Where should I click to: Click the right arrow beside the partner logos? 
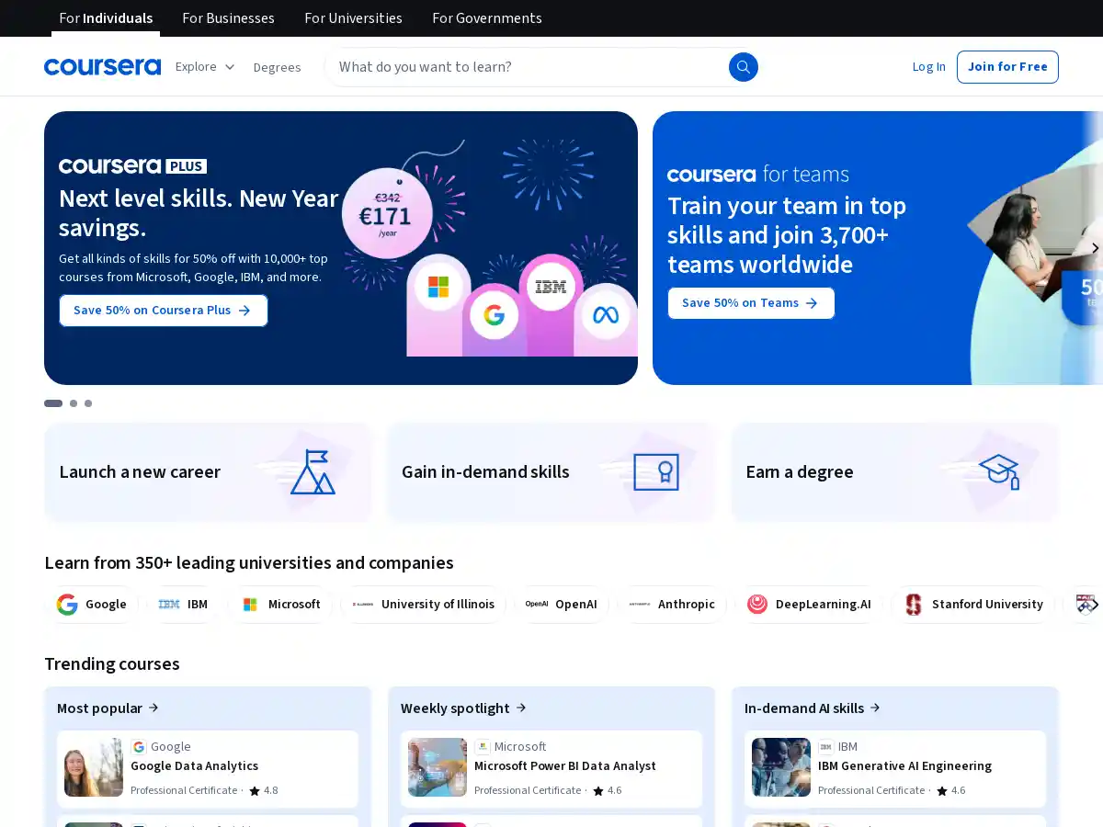point(1096,605)
